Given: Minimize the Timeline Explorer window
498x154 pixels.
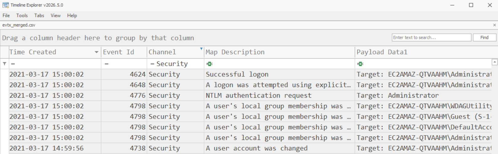Looking at the screenshot, I should tap(452, 5).
